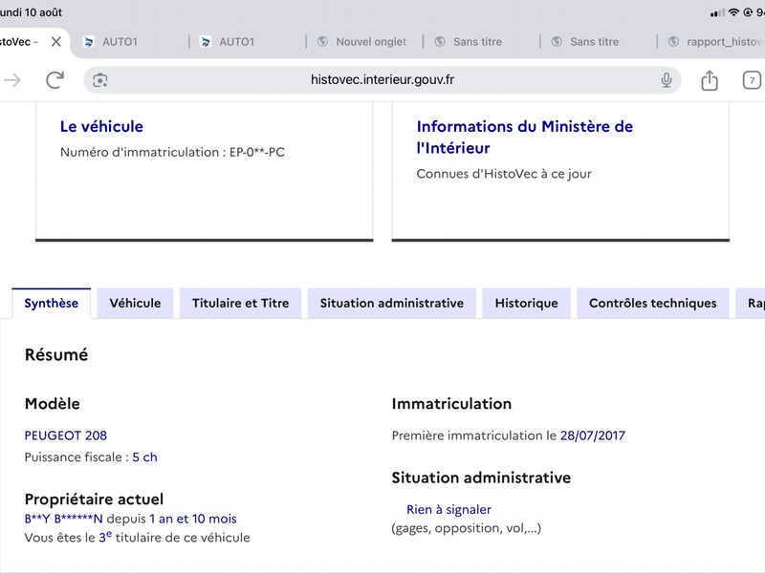Switch to the second AUTO1 browser tab
Viewport: 765px width, 573px height.
pyautogui.click(x=247, y=42)
